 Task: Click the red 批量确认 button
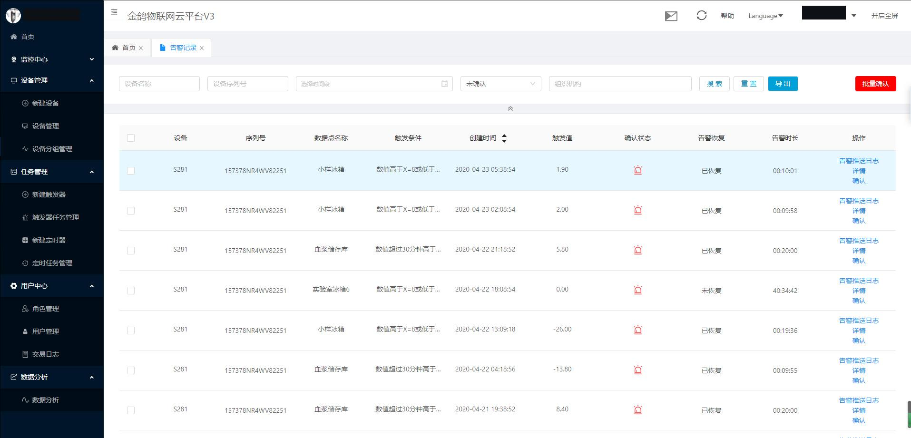click(x=876, y=84)
